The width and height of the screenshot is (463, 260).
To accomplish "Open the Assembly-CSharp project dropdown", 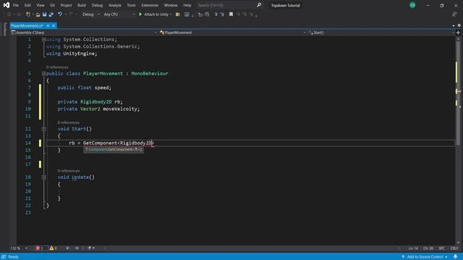I will point(84,32).
